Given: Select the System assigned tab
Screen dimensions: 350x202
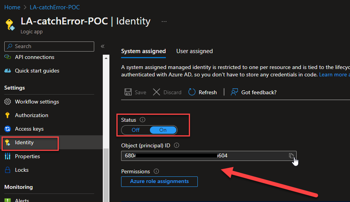Looking at the screenshot, I should pos(143,51).
